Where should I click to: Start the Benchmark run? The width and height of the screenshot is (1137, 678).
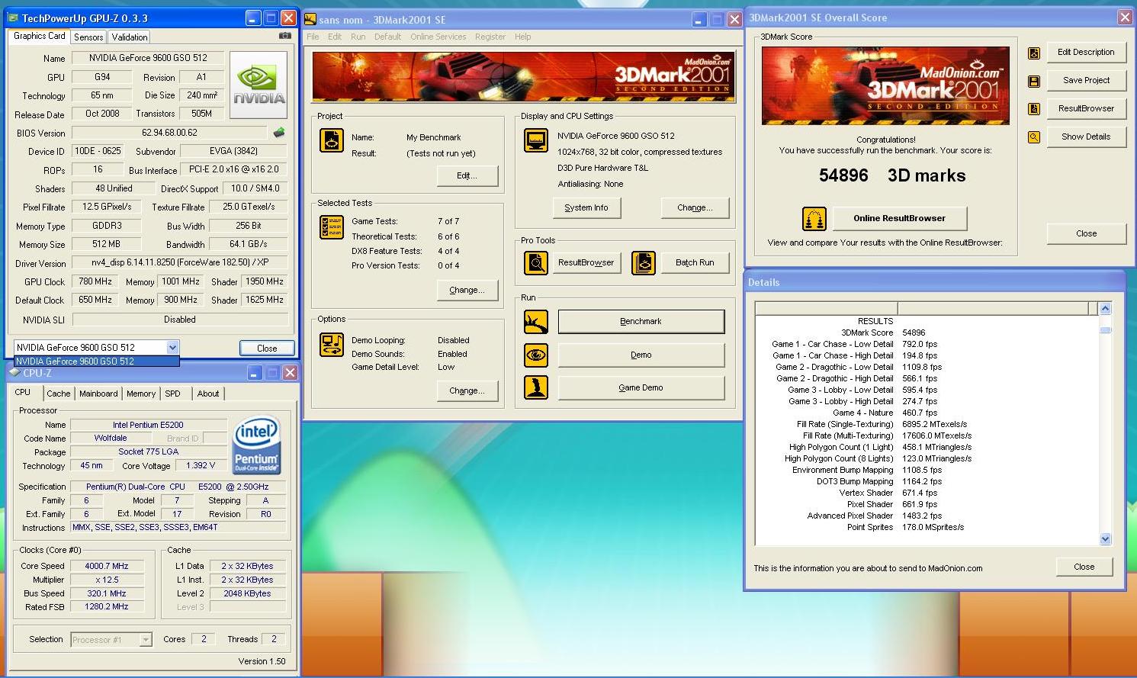click(641, 321)
